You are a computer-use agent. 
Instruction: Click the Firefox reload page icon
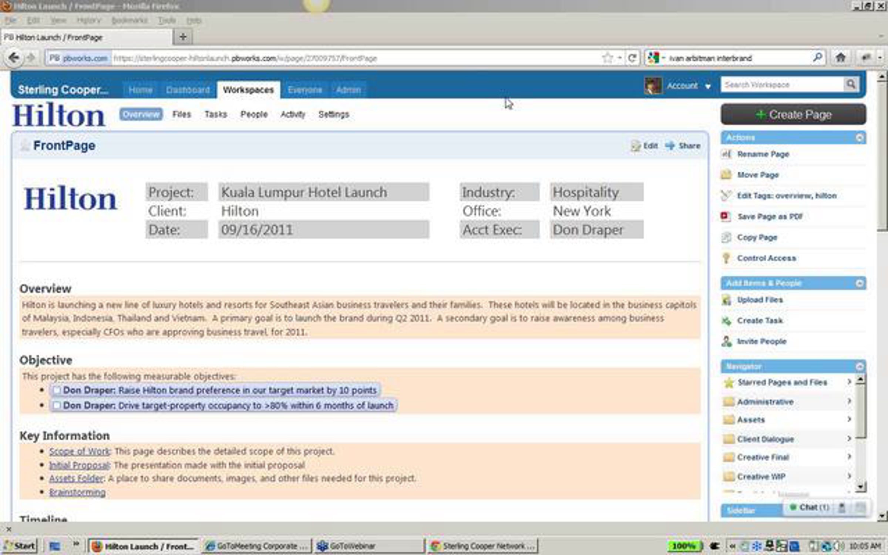tap(632, 58)
